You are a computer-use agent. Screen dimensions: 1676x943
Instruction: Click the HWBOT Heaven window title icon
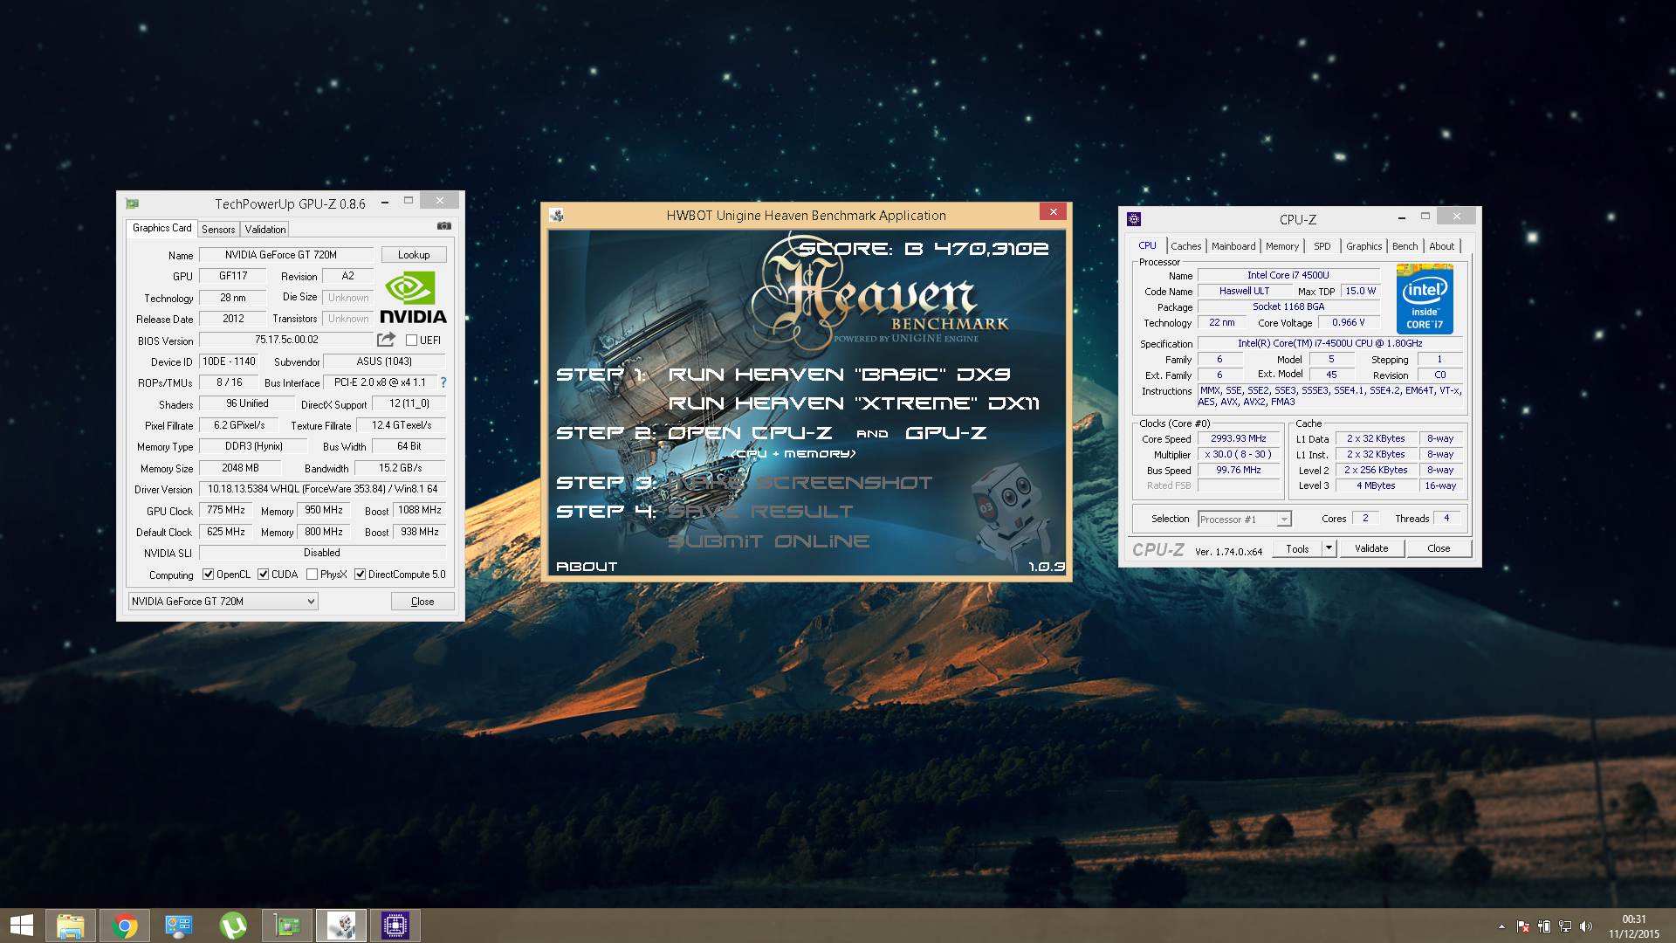pos(556,215)
